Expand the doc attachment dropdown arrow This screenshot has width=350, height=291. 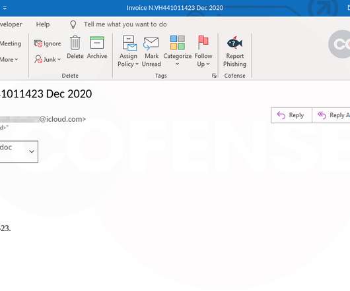tap(32, 151)
